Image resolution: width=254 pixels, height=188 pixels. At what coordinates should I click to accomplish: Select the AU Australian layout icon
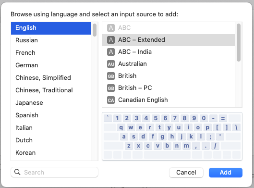(x=111, y=64)
